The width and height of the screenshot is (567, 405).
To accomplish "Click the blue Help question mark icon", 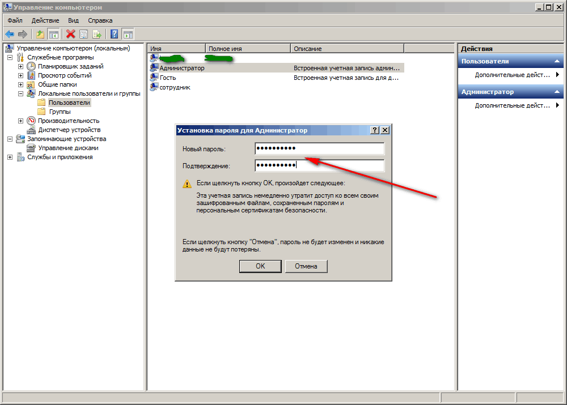I will pyautogui.click(x=115, y=35).
